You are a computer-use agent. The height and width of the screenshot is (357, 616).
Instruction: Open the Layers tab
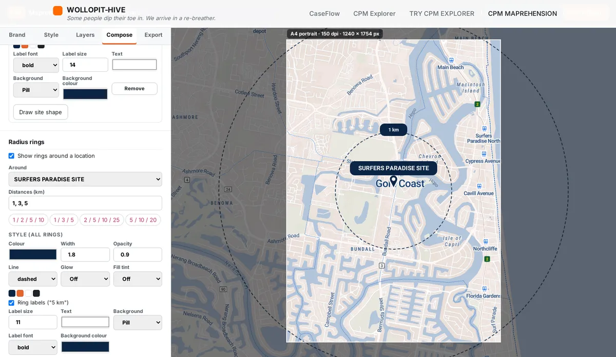[85, 35]
